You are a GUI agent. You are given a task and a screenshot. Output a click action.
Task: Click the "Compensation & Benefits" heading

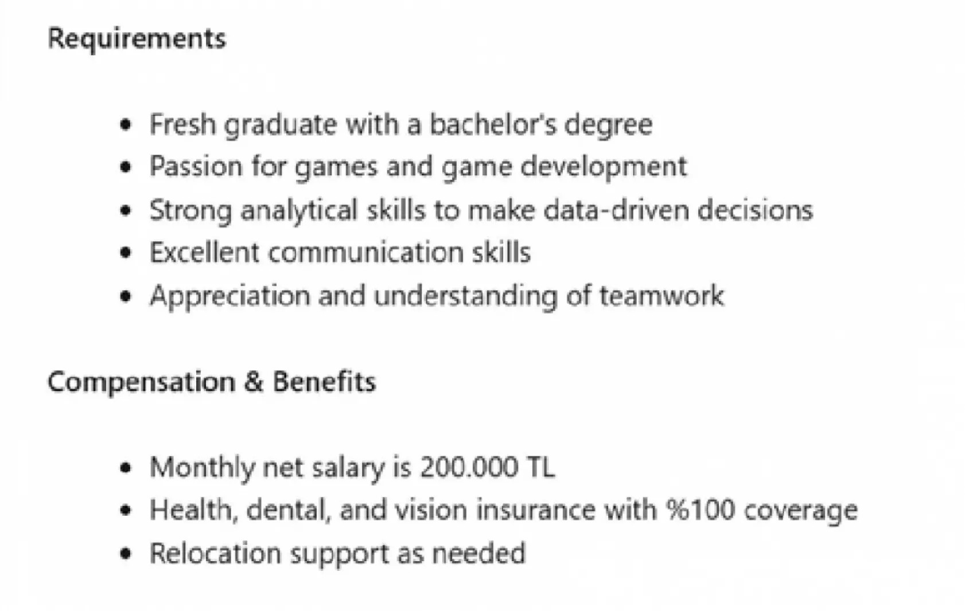[x=211, y=382]
